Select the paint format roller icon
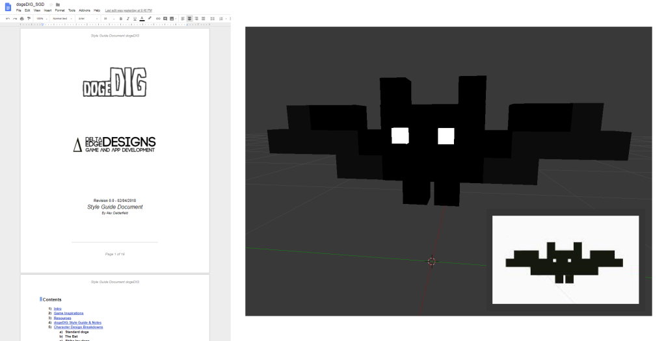The height and width of the screenshot is (341, 666). (29, 18)
